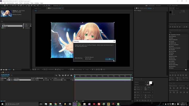Open Normal blending mode dropdown
The image size is (189, 106).
(x=48, y=80)
